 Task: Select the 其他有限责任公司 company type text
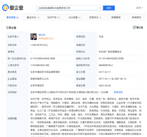pyautogui.click(x=39, y=79)
